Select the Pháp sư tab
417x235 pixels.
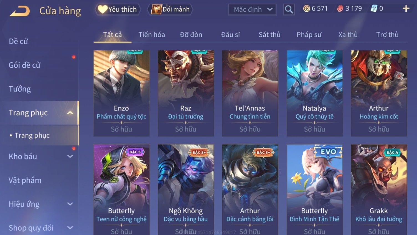pos(309,35)
